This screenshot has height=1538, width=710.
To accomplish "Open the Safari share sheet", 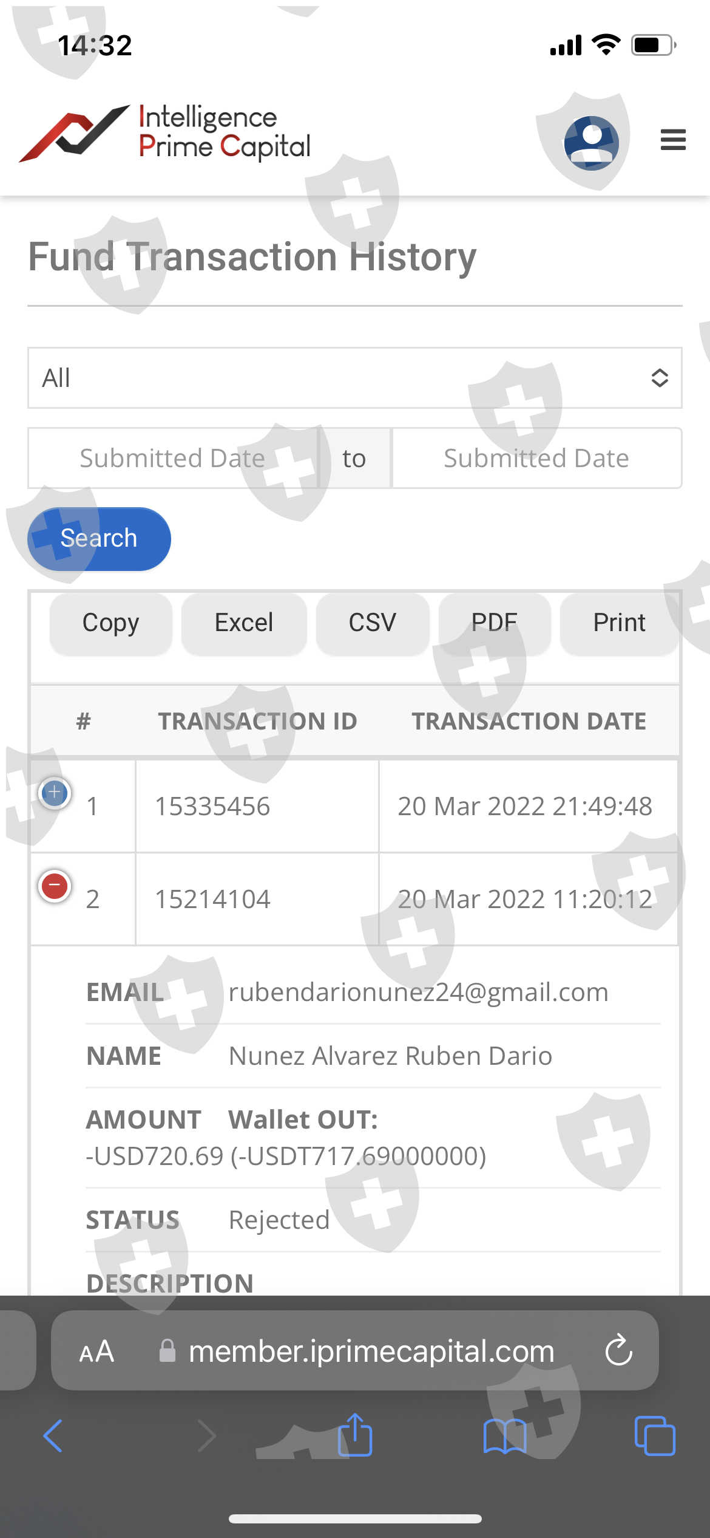I will tap(355, 1435).
